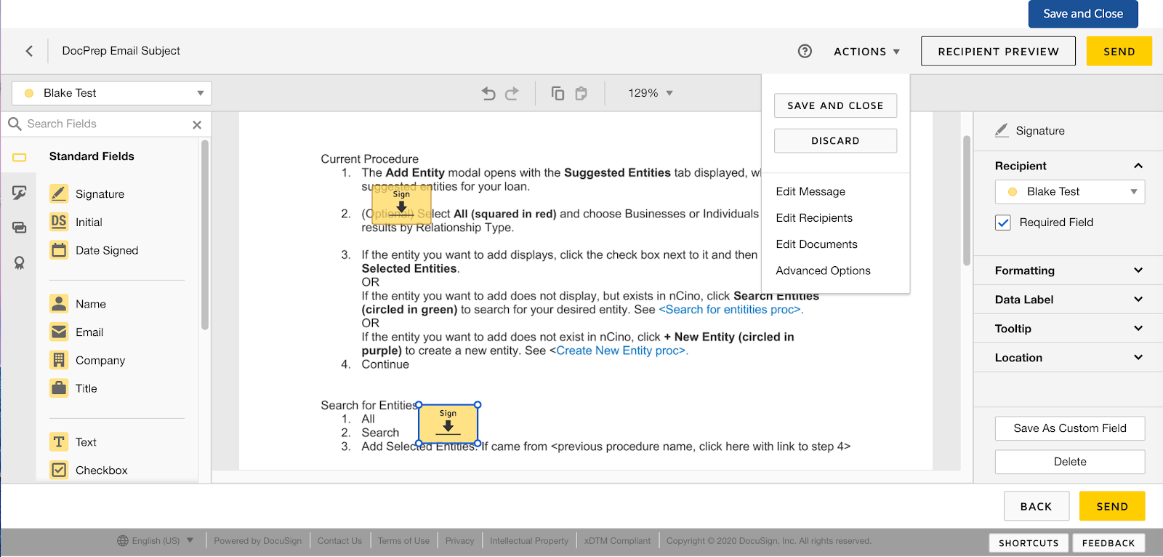Choose Edit Documents from Actions menu
Screen dimensions: 1163x557
click(x=816, y=244)
